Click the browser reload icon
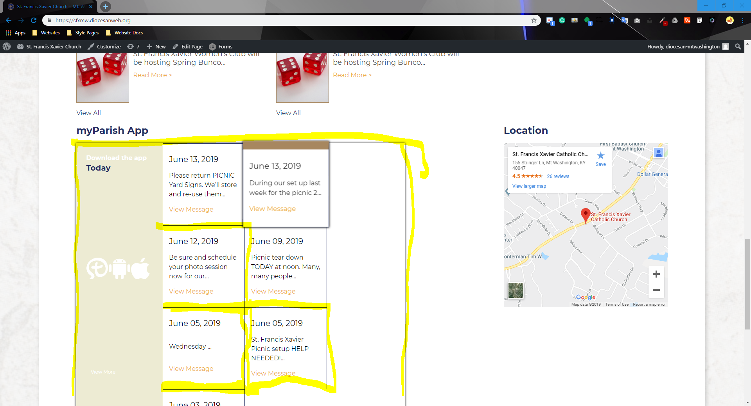 [x=34, y=20]
